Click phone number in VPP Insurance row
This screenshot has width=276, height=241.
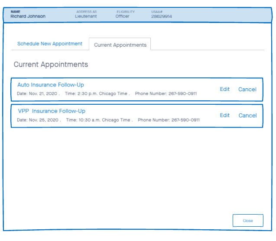point(185,120)
